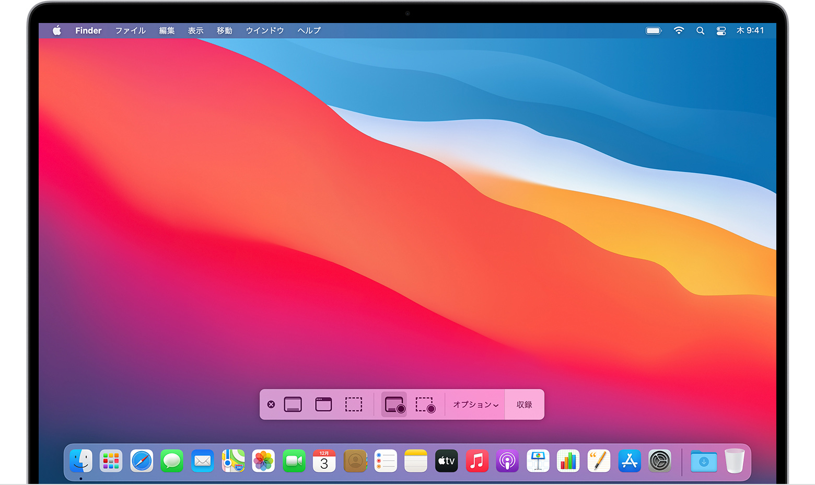Switch to record entire screen mode

(394, 404)
